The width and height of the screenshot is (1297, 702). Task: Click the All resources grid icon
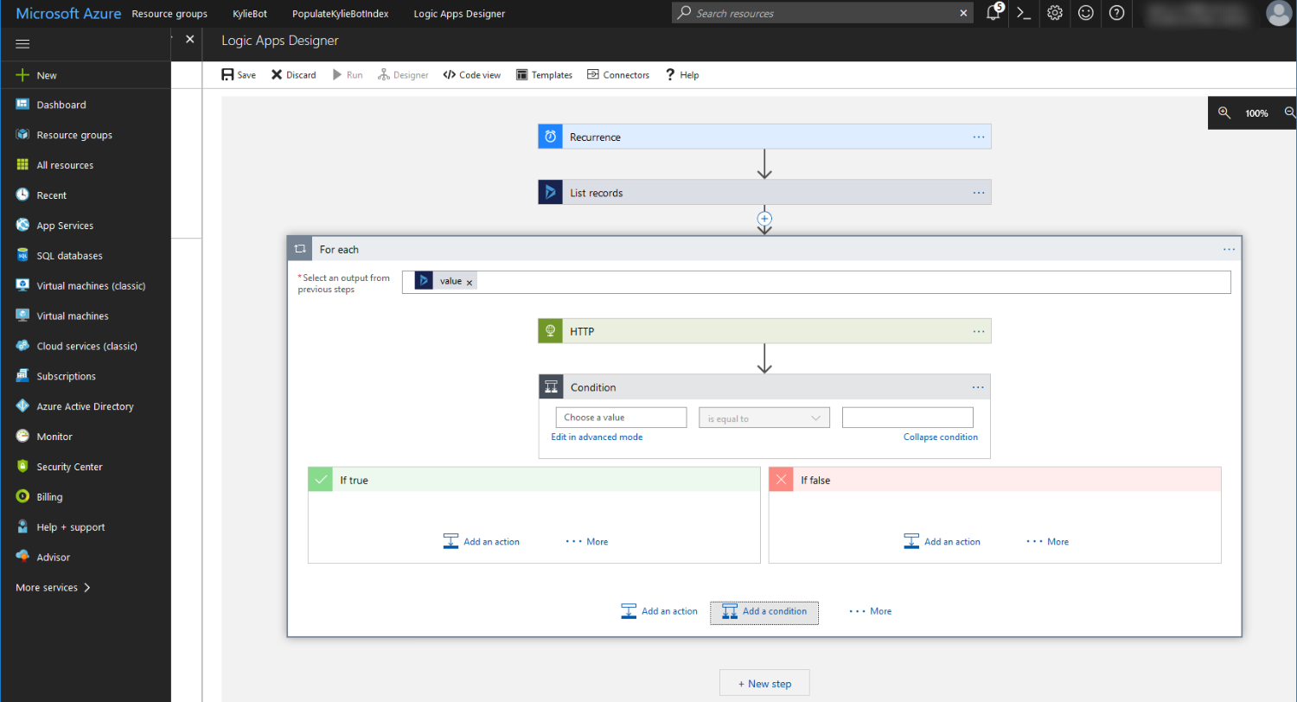(22, 165)
